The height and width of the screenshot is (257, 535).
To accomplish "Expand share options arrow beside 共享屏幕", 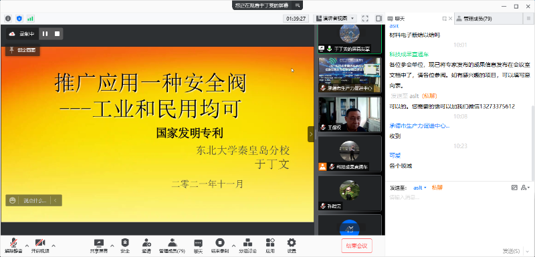I will (x=112, y=246).
